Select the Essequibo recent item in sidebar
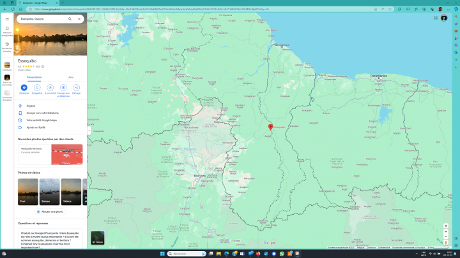 (7, 66)
